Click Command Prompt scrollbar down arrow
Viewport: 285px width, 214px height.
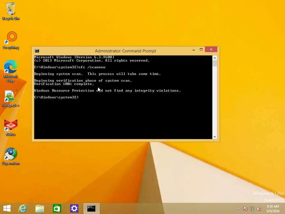[x=215, y=137]
